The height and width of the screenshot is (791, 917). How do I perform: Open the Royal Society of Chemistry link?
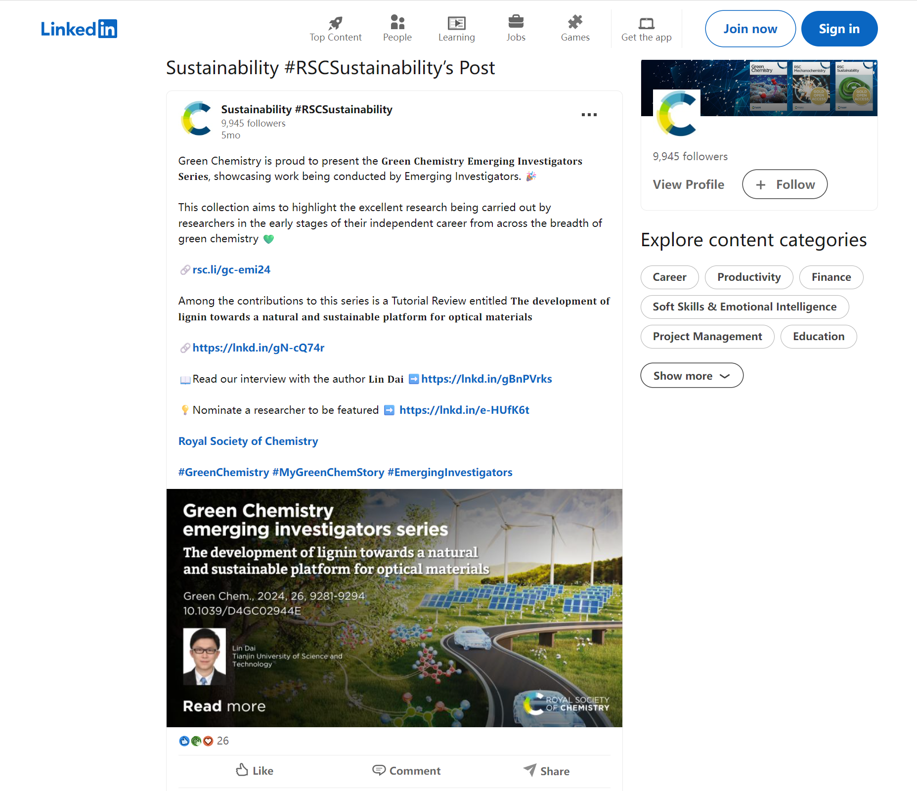248,441
